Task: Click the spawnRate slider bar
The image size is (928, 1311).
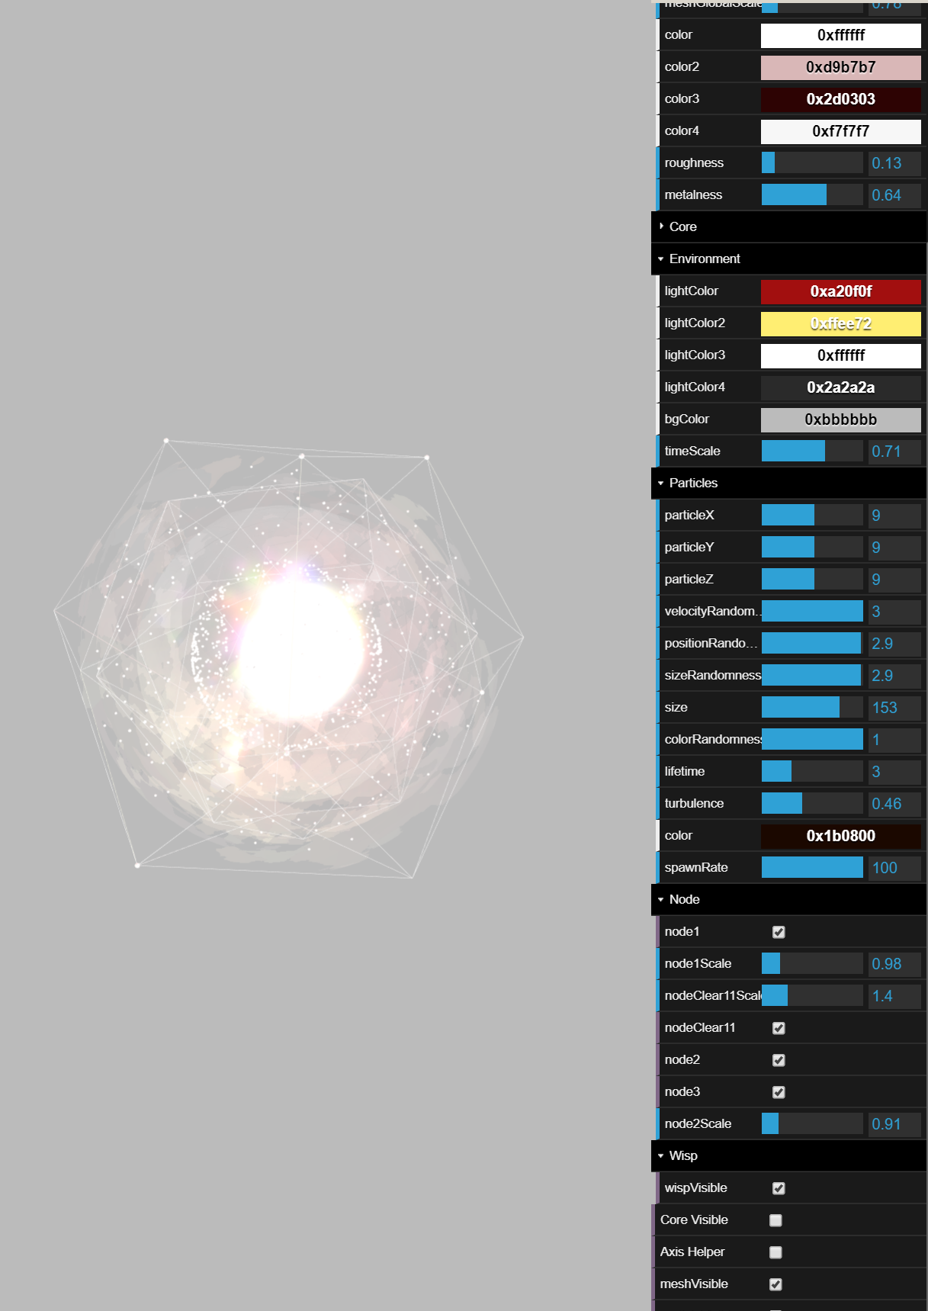Action: (812, 868)
